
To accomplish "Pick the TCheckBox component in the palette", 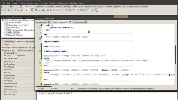I will click(x=59, y=10).
